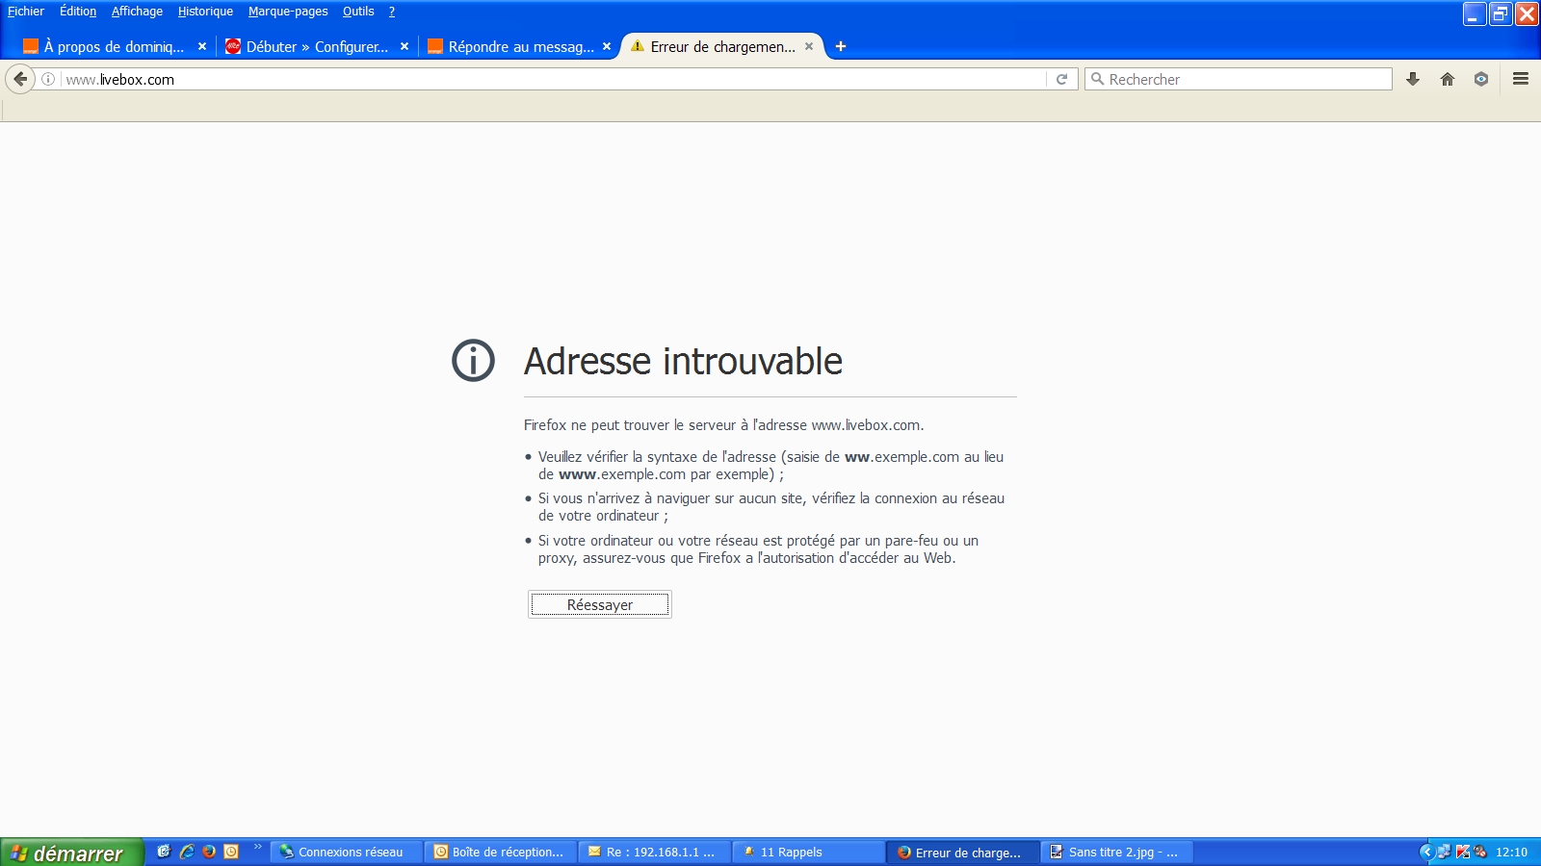Expand hidden quick launch icons chevron
The height and width of the screenshot is (866, 1541).
point(257,848)
